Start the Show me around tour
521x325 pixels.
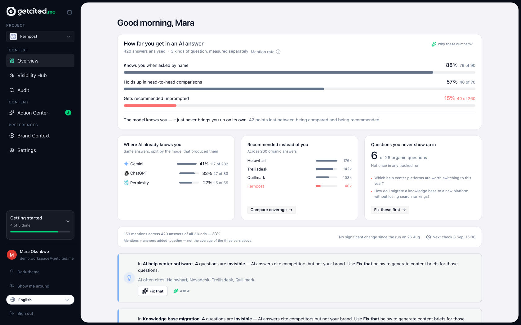pos(40,286)
